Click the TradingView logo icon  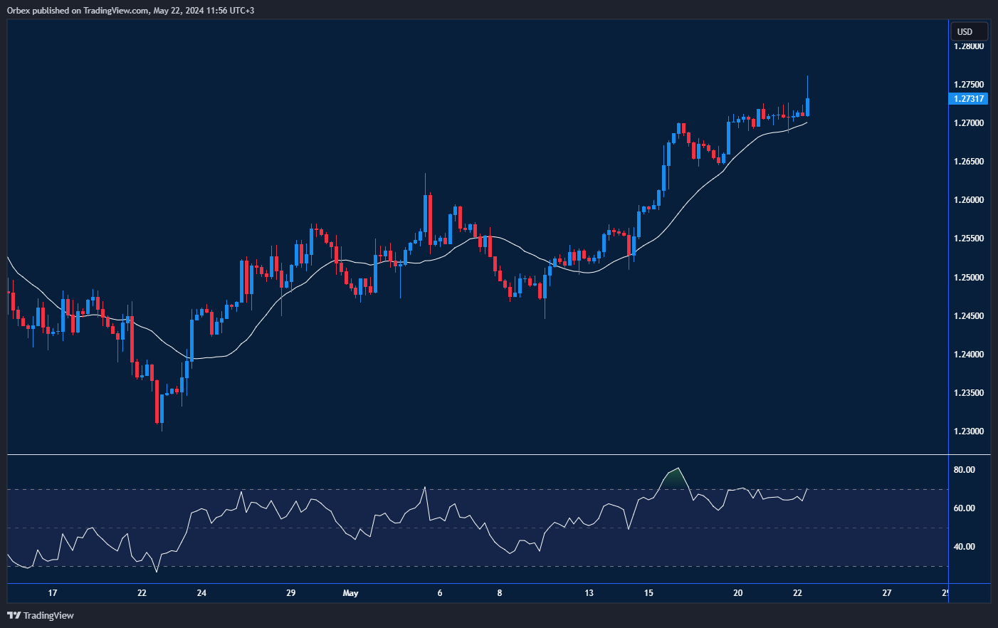click(13, 615)
